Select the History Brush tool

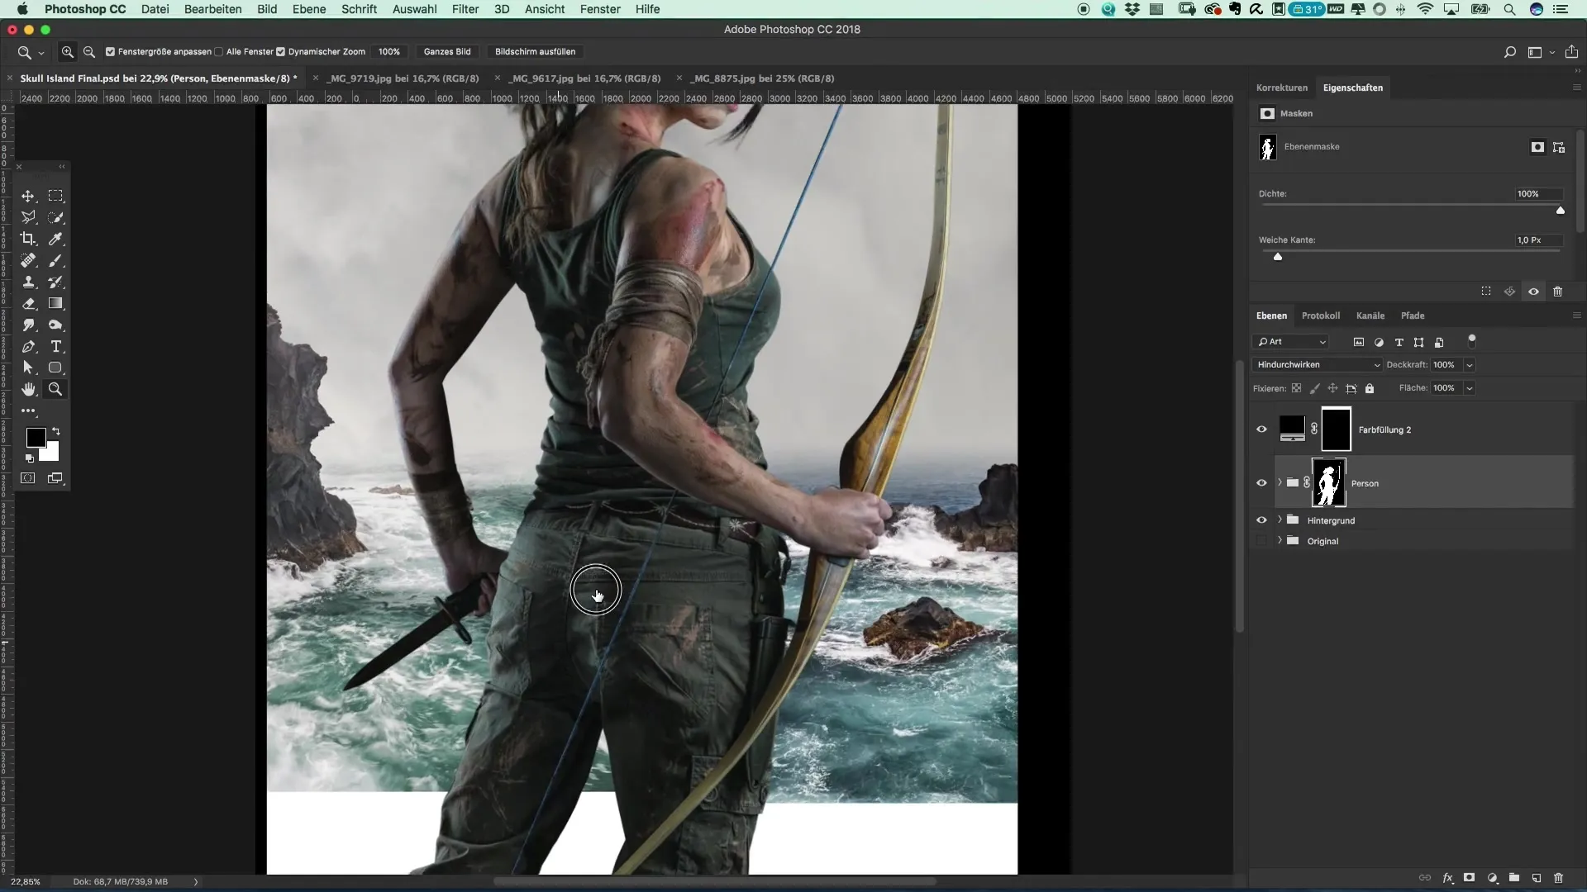point(55,282)
